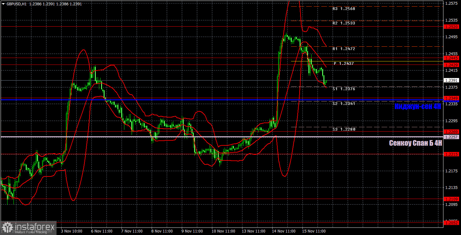
Task: Click the 1.2335 price scale value
Action: coord(451,104)
